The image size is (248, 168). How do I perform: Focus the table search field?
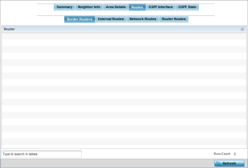42,154
